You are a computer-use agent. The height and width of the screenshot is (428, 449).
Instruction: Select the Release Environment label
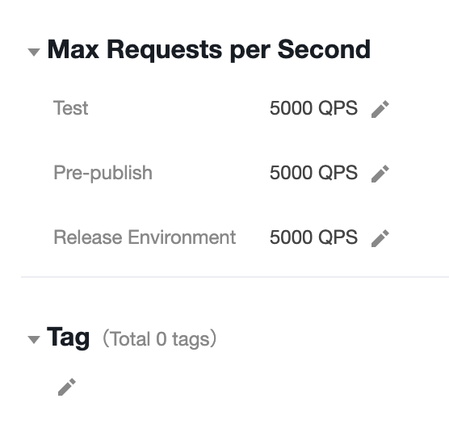pyautogui.click(x=145, y=237)
